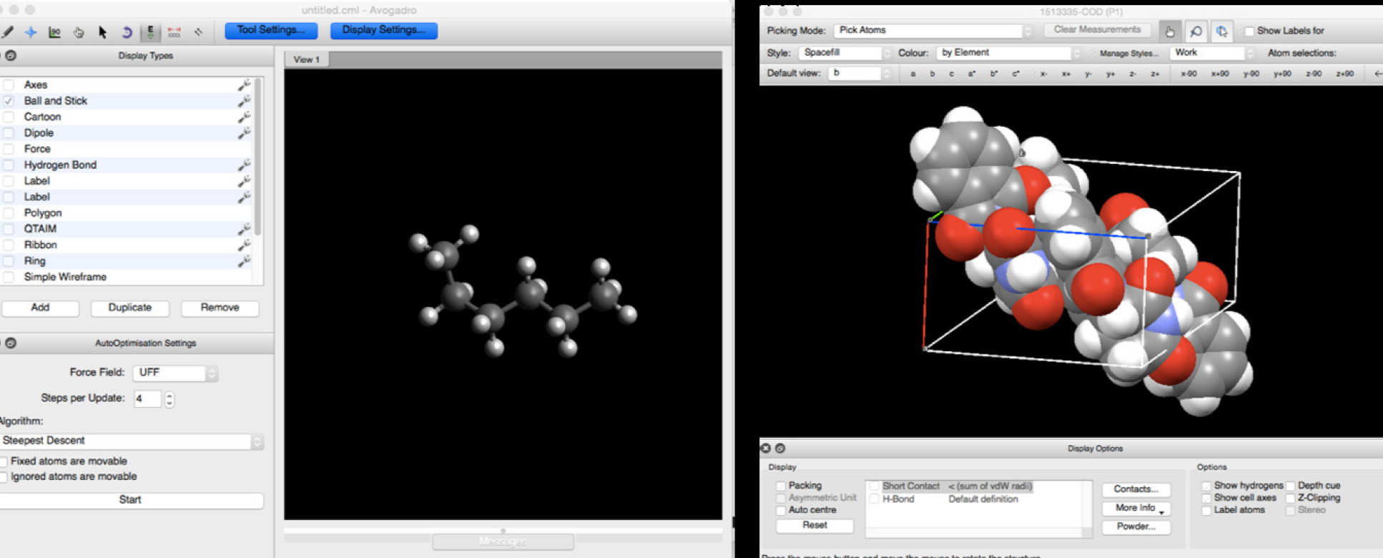Click the Tool Settings button
Viewport: 1383px width, 558px height.
pos(271,30)
